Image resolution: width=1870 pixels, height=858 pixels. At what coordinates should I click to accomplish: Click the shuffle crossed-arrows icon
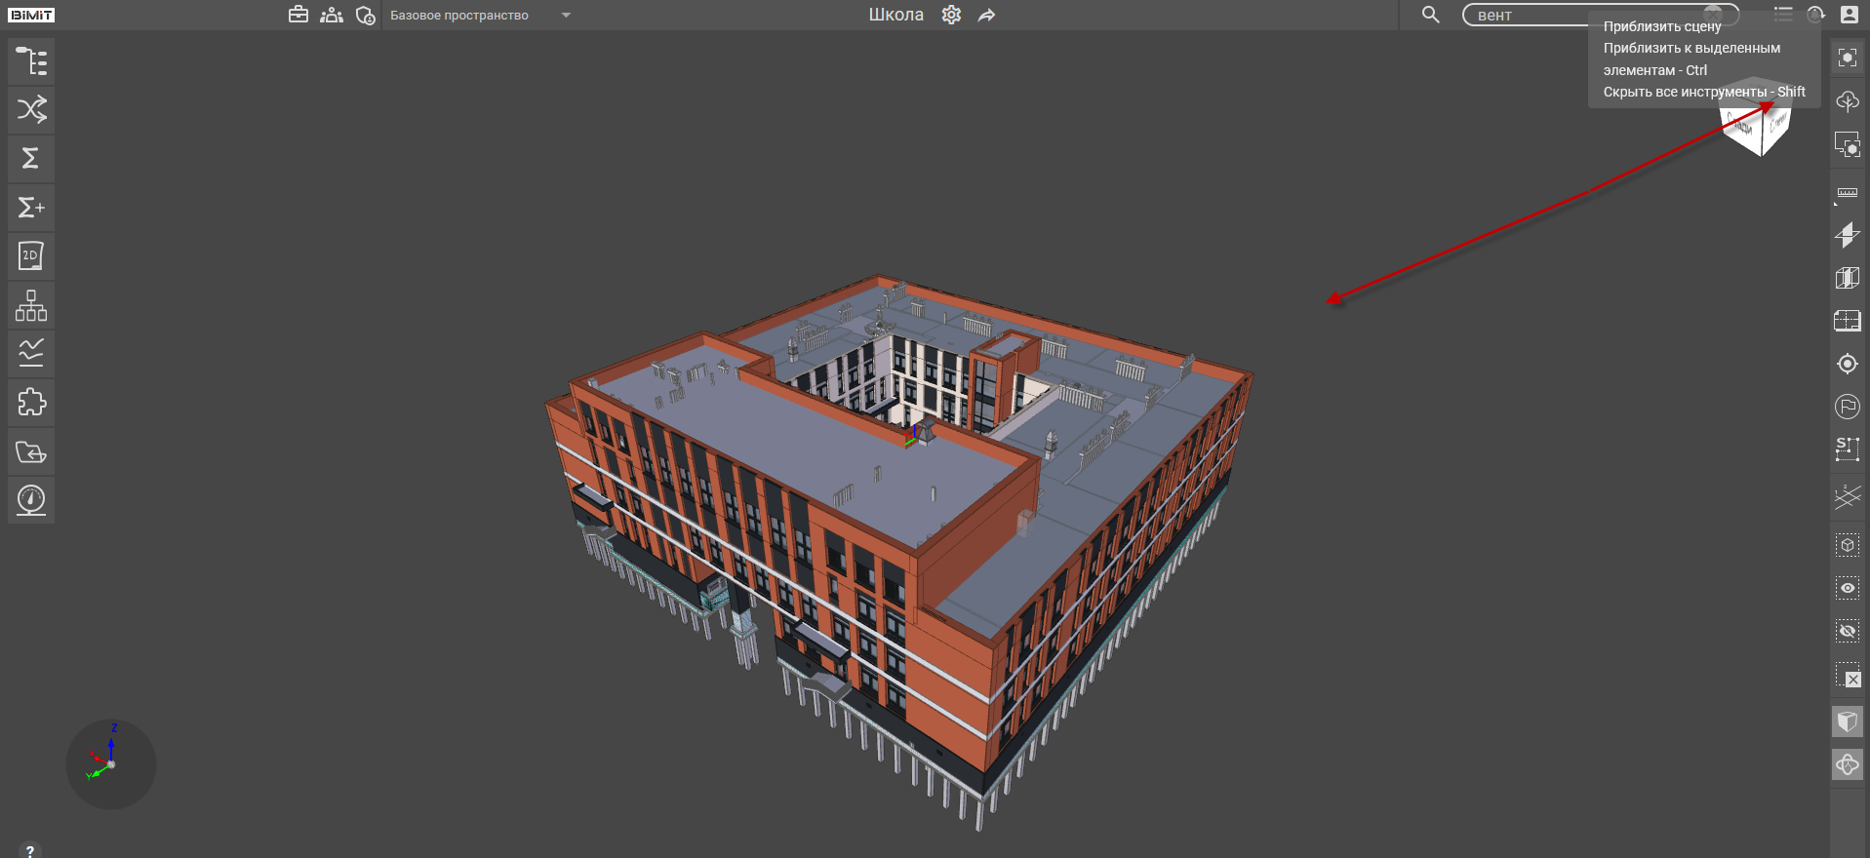[31, 109]
